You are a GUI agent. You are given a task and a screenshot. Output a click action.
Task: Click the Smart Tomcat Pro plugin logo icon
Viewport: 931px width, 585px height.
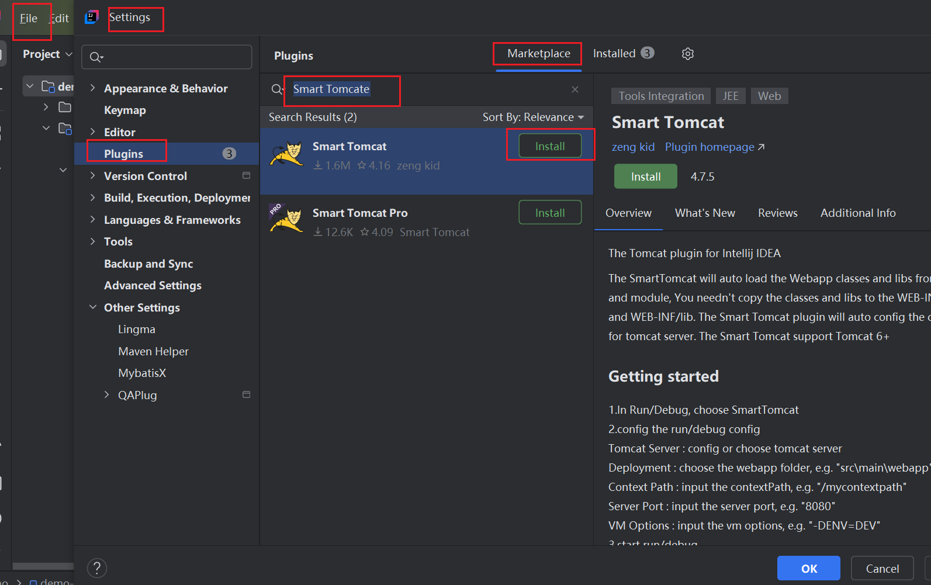[286, 219]
